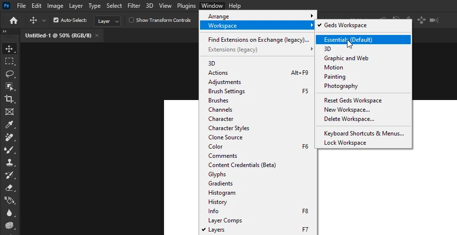The width and height of the screenshot is (457, 235).
Task: Expand the Workspace submenu
Action: (258, 26)
